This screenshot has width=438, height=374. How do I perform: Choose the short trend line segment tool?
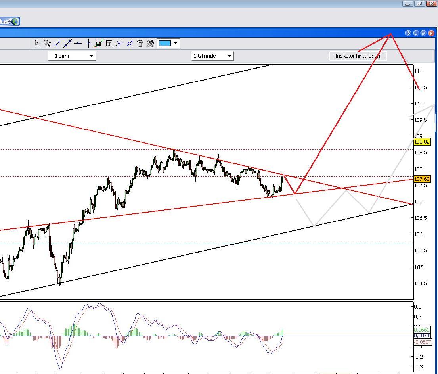coord(57,43)
